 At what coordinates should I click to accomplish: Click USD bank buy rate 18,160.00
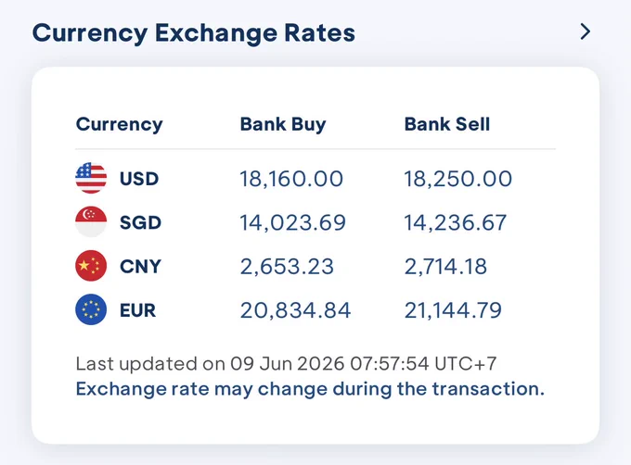291,179
